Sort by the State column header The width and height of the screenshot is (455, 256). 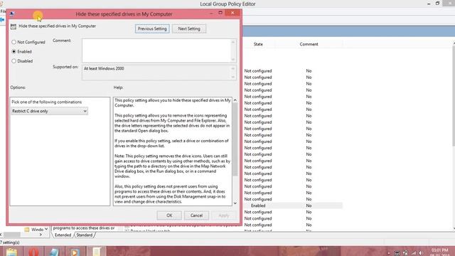click(258, 44)
